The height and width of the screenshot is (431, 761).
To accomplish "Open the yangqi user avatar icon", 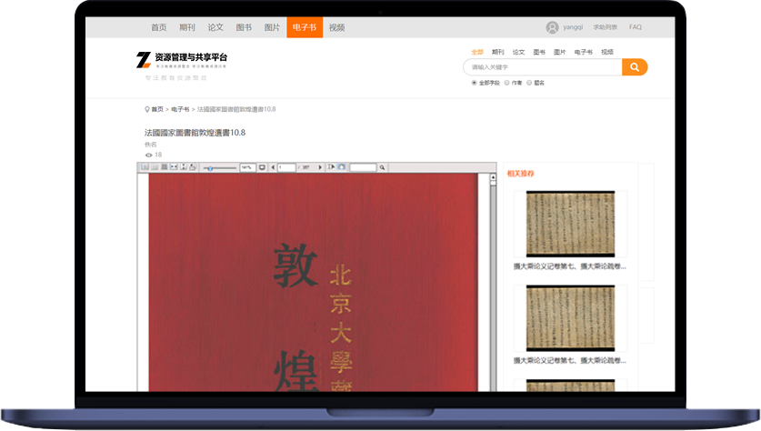I will click(552, 27).
